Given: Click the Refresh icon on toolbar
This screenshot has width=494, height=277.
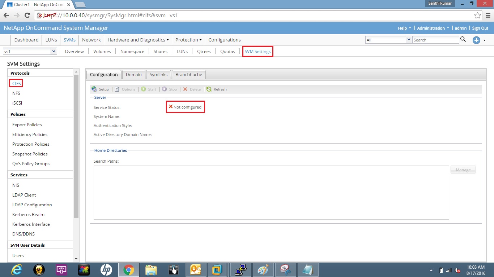Looking at the screenshot, I should click(209, 89).
